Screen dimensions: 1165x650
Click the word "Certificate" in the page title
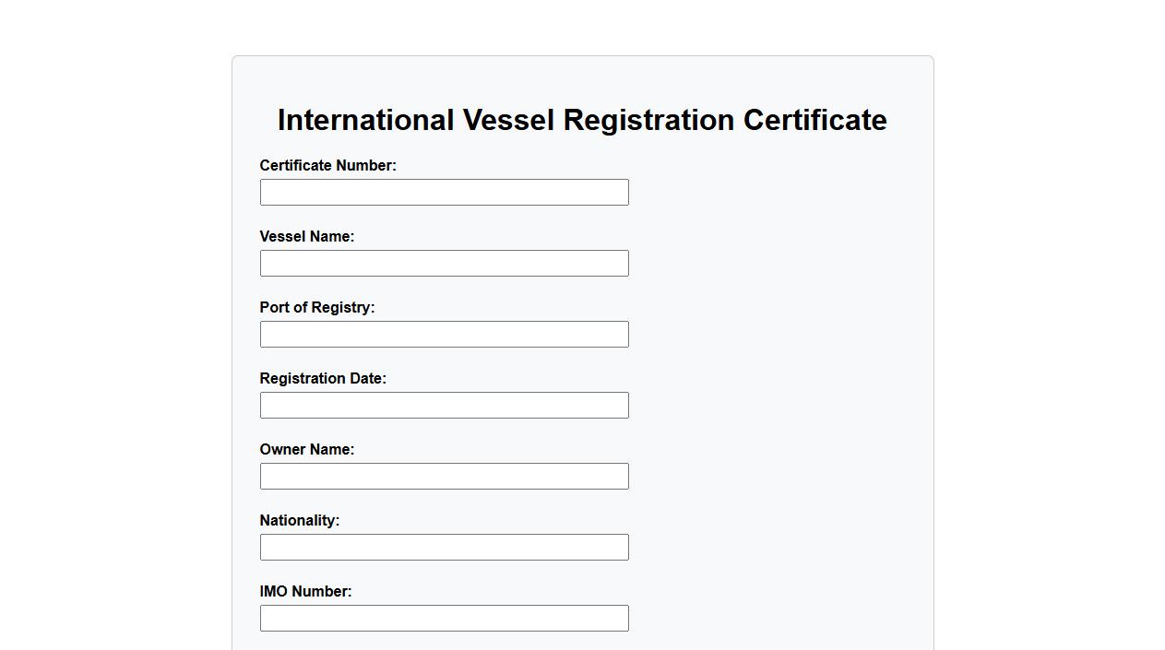(x=814, y=121)
